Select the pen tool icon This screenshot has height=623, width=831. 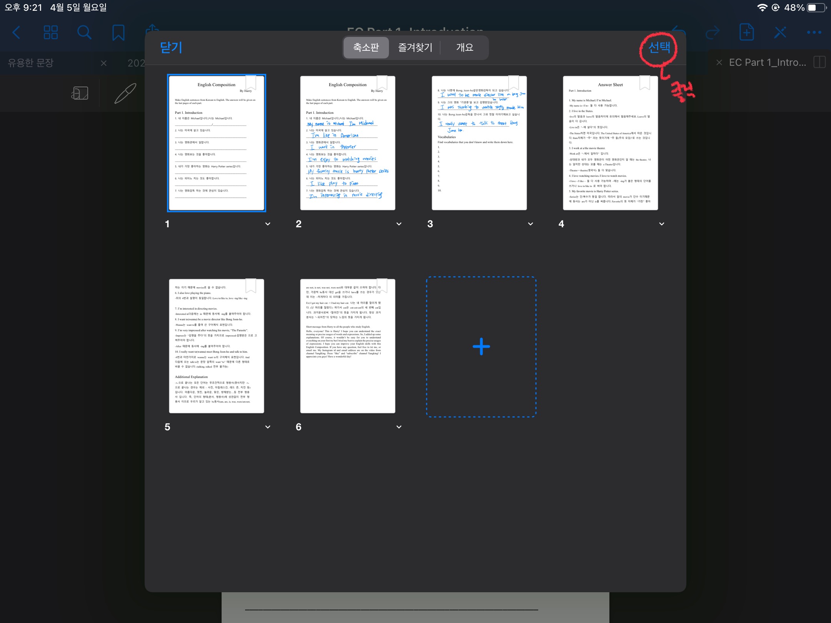click(125, 93)
